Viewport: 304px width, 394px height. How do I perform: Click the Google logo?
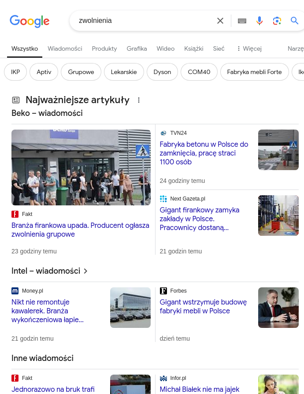click(x=30, y=21)
